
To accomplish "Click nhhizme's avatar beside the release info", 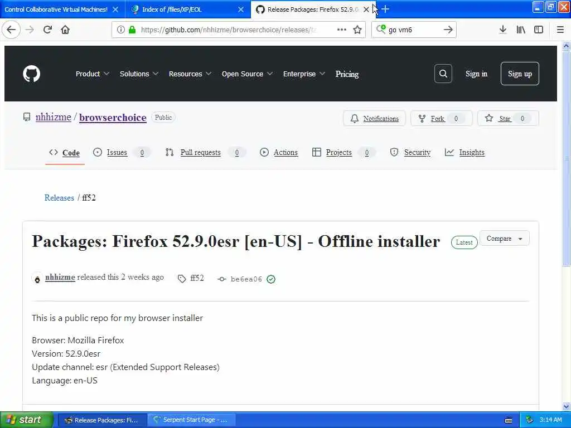I will coord(37,279).
